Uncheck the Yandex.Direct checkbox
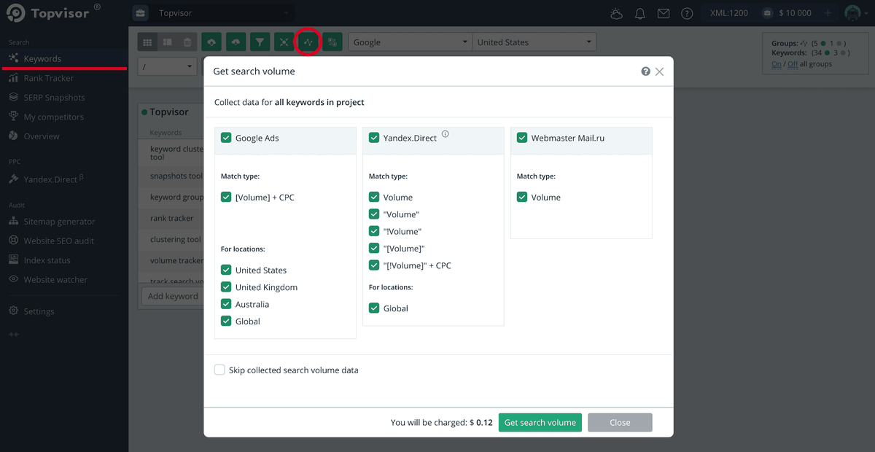Image resolution: width=875 pixels, height=452 pixels. pyautogui.click(x=374, y=138)
